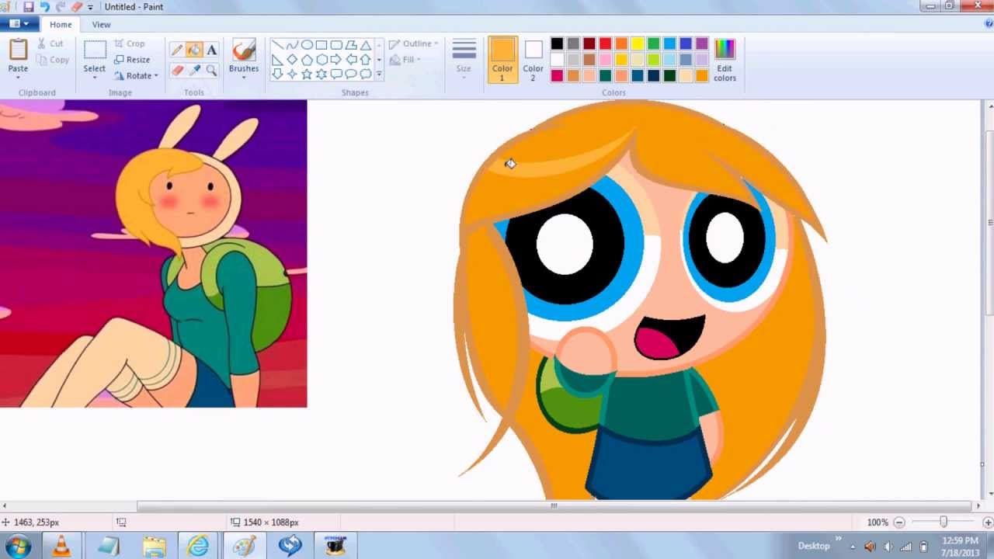Click rectangular Select tool icon
Viewport: 994px width, 559px height.
pos(95,50)
